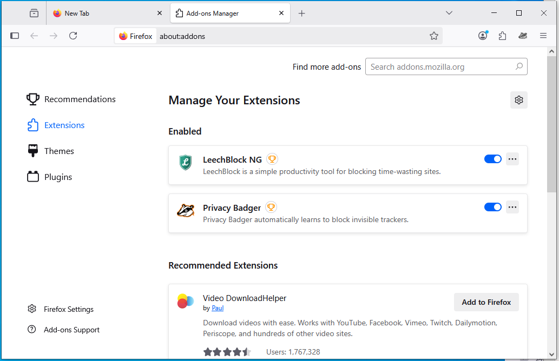Open the Firefox account icon
The height and width of the screenshot is (361, 559).
point(483,36)
